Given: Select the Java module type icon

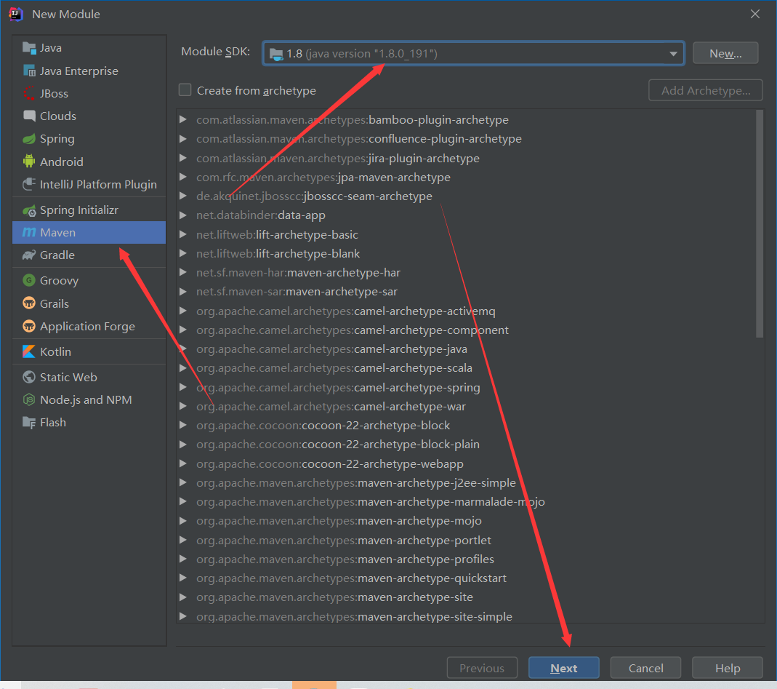Looking at the screenshot, I should click(29, 48).
